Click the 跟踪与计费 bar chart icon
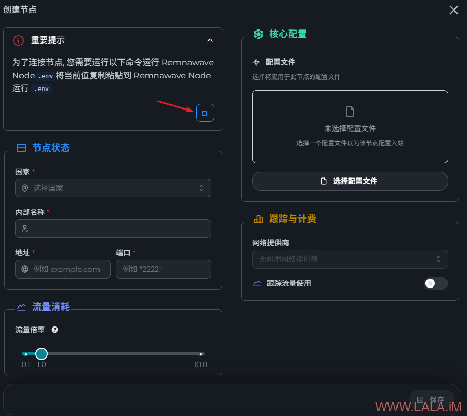This screenshot has width=467, height=416. coord(258,219)
